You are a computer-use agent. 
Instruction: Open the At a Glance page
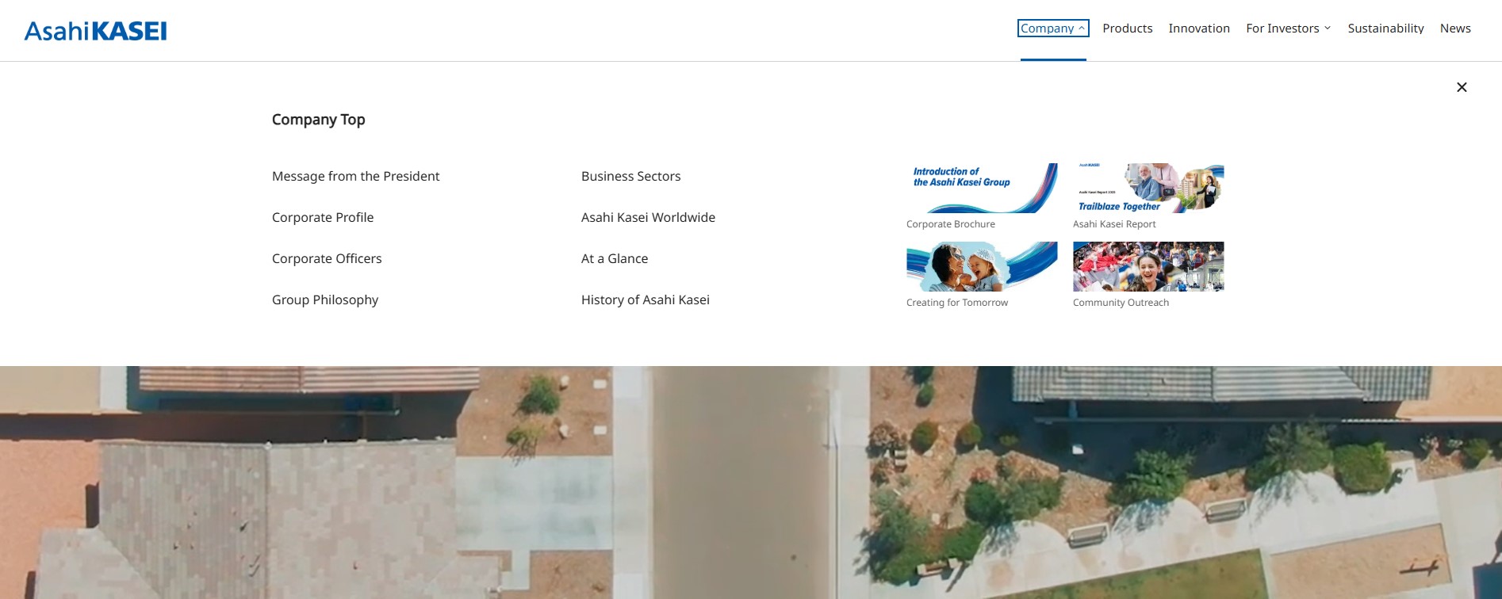click(x=615, y=258)
